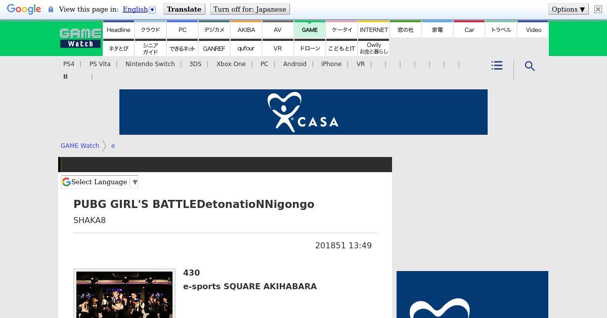Open the AKIBA tab
Viewport: 607px width, 318px height.
(246, 30)
